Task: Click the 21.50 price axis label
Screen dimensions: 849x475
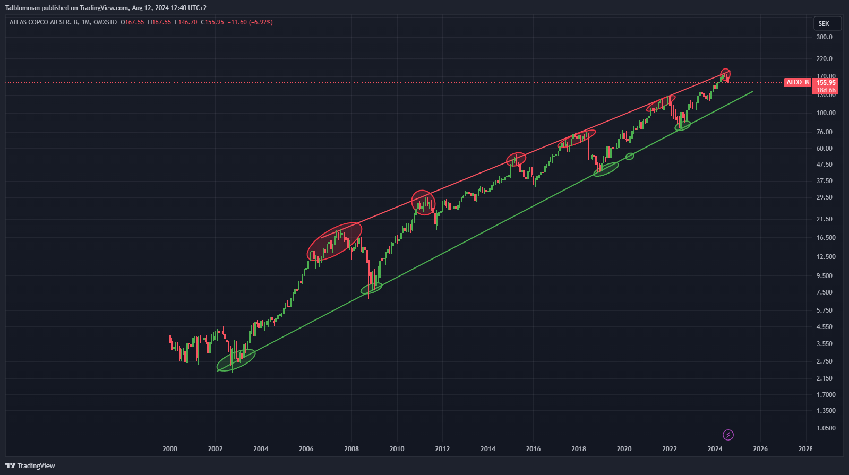Action: click(825, 219)
